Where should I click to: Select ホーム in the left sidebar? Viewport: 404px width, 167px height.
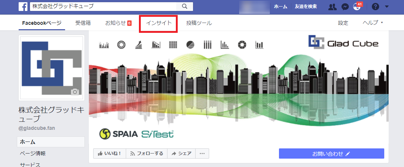click(51, 141)
